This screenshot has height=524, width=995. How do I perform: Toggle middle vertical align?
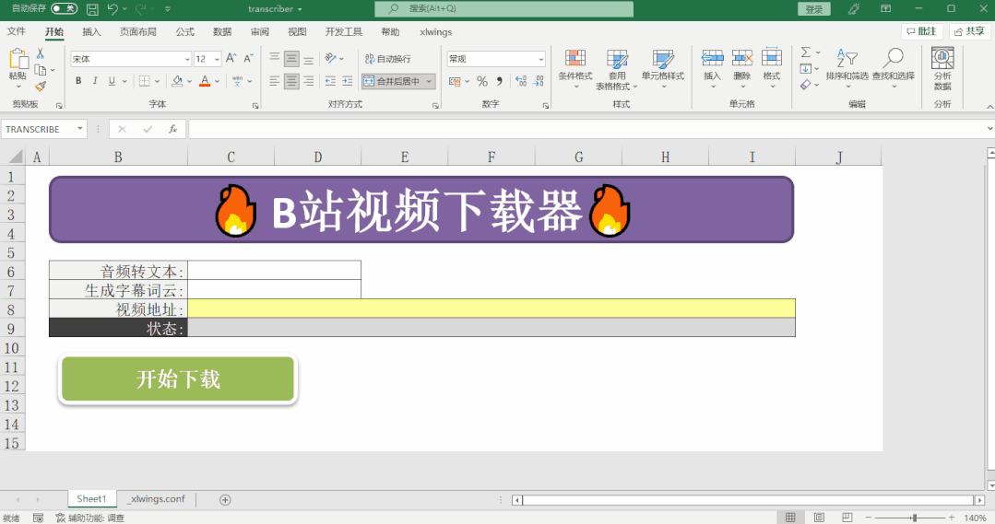291,59
